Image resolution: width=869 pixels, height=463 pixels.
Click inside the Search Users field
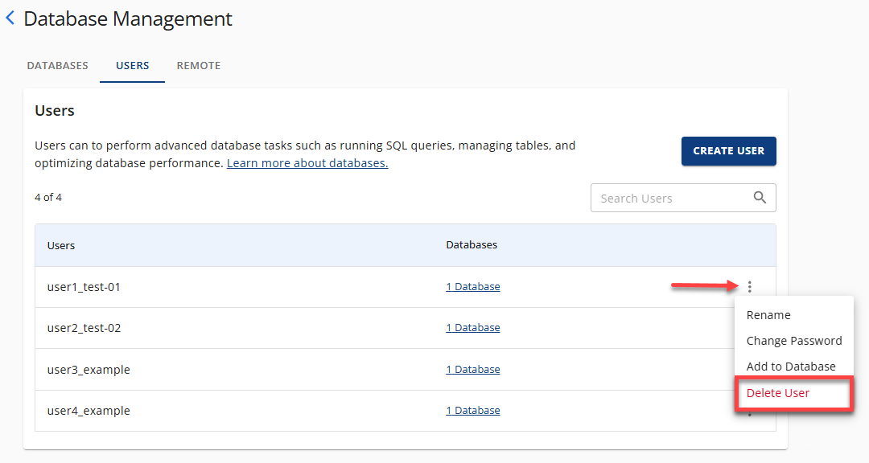668,197
